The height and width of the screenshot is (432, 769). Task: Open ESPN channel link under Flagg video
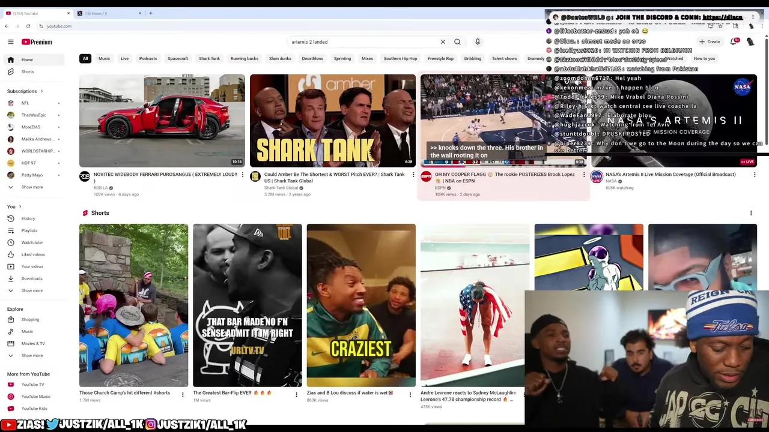pyautogui.click(x=440, y=188)
